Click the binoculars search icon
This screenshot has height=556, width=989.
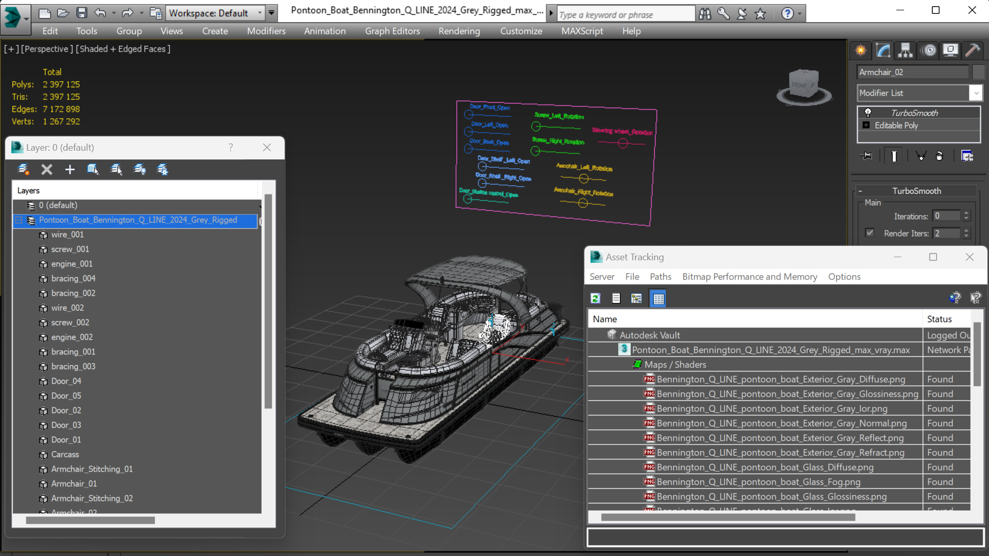705,13
